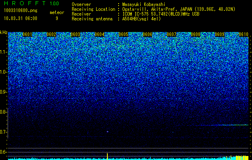This screenshot has width=252, height=160.
Task: Select observer name Masayuki Kobayashi
Action: point(144,5)
